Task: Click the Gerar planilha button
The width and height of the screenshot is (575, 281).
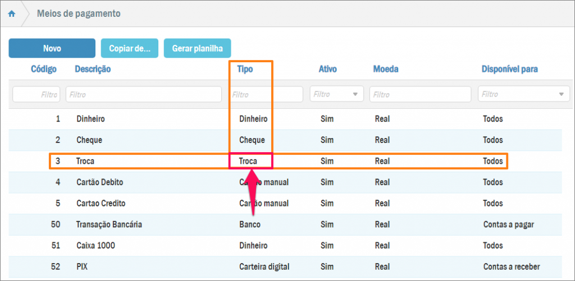Action: click(x=197, y=48)
